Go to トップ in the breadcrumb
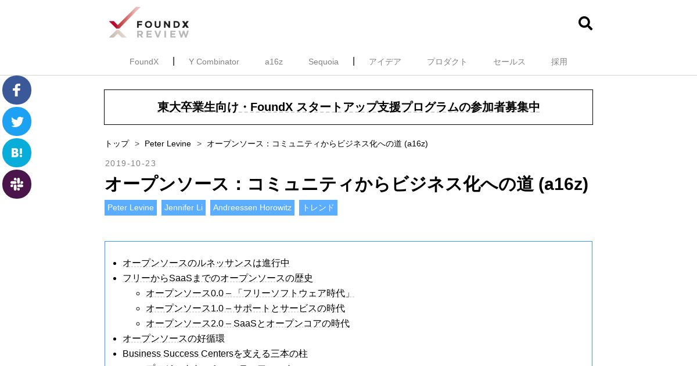Viewport: 697px width, 366px height. point(117,143)
